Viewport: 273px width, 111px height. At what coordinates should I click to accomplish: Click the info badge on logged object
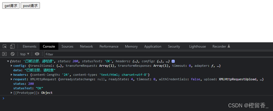click(x=173, y=61)
